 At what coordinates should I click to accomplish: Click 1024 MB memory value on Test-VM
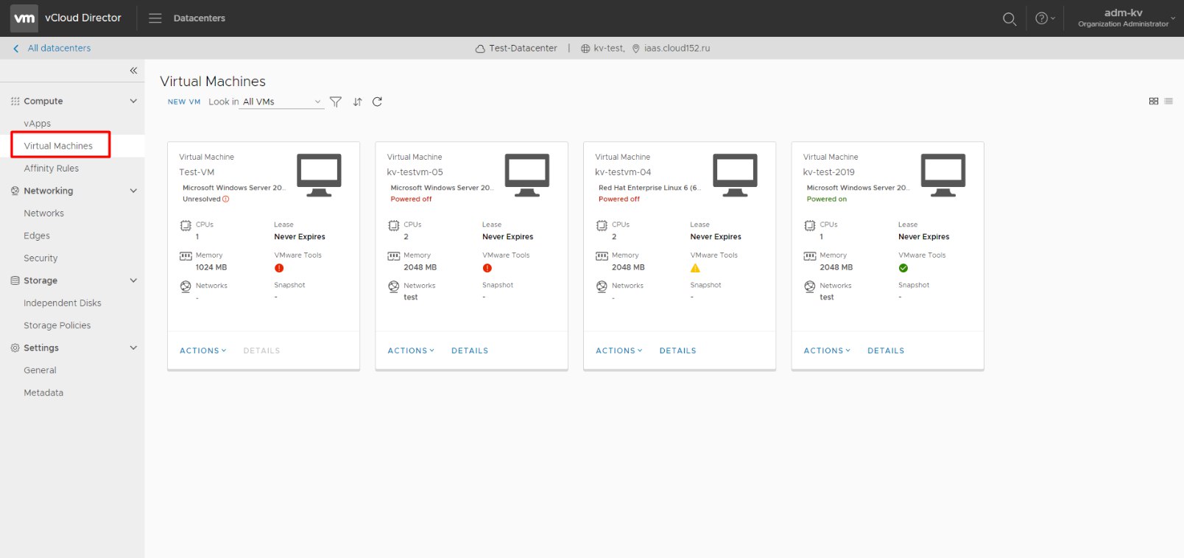point(211,268)
